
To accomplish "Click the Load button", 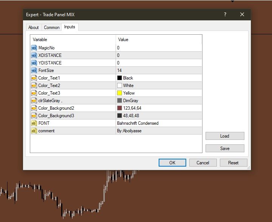I will point(225,136).
